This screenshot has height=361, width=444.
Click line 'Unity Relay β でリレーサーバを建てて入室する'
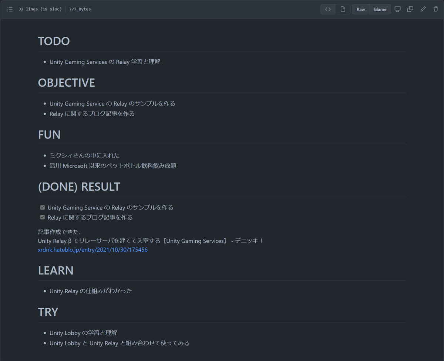pyautogui.click(x=151, y=241)
